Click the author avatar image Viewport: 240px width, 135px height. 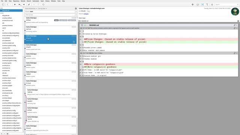[235, 12]
